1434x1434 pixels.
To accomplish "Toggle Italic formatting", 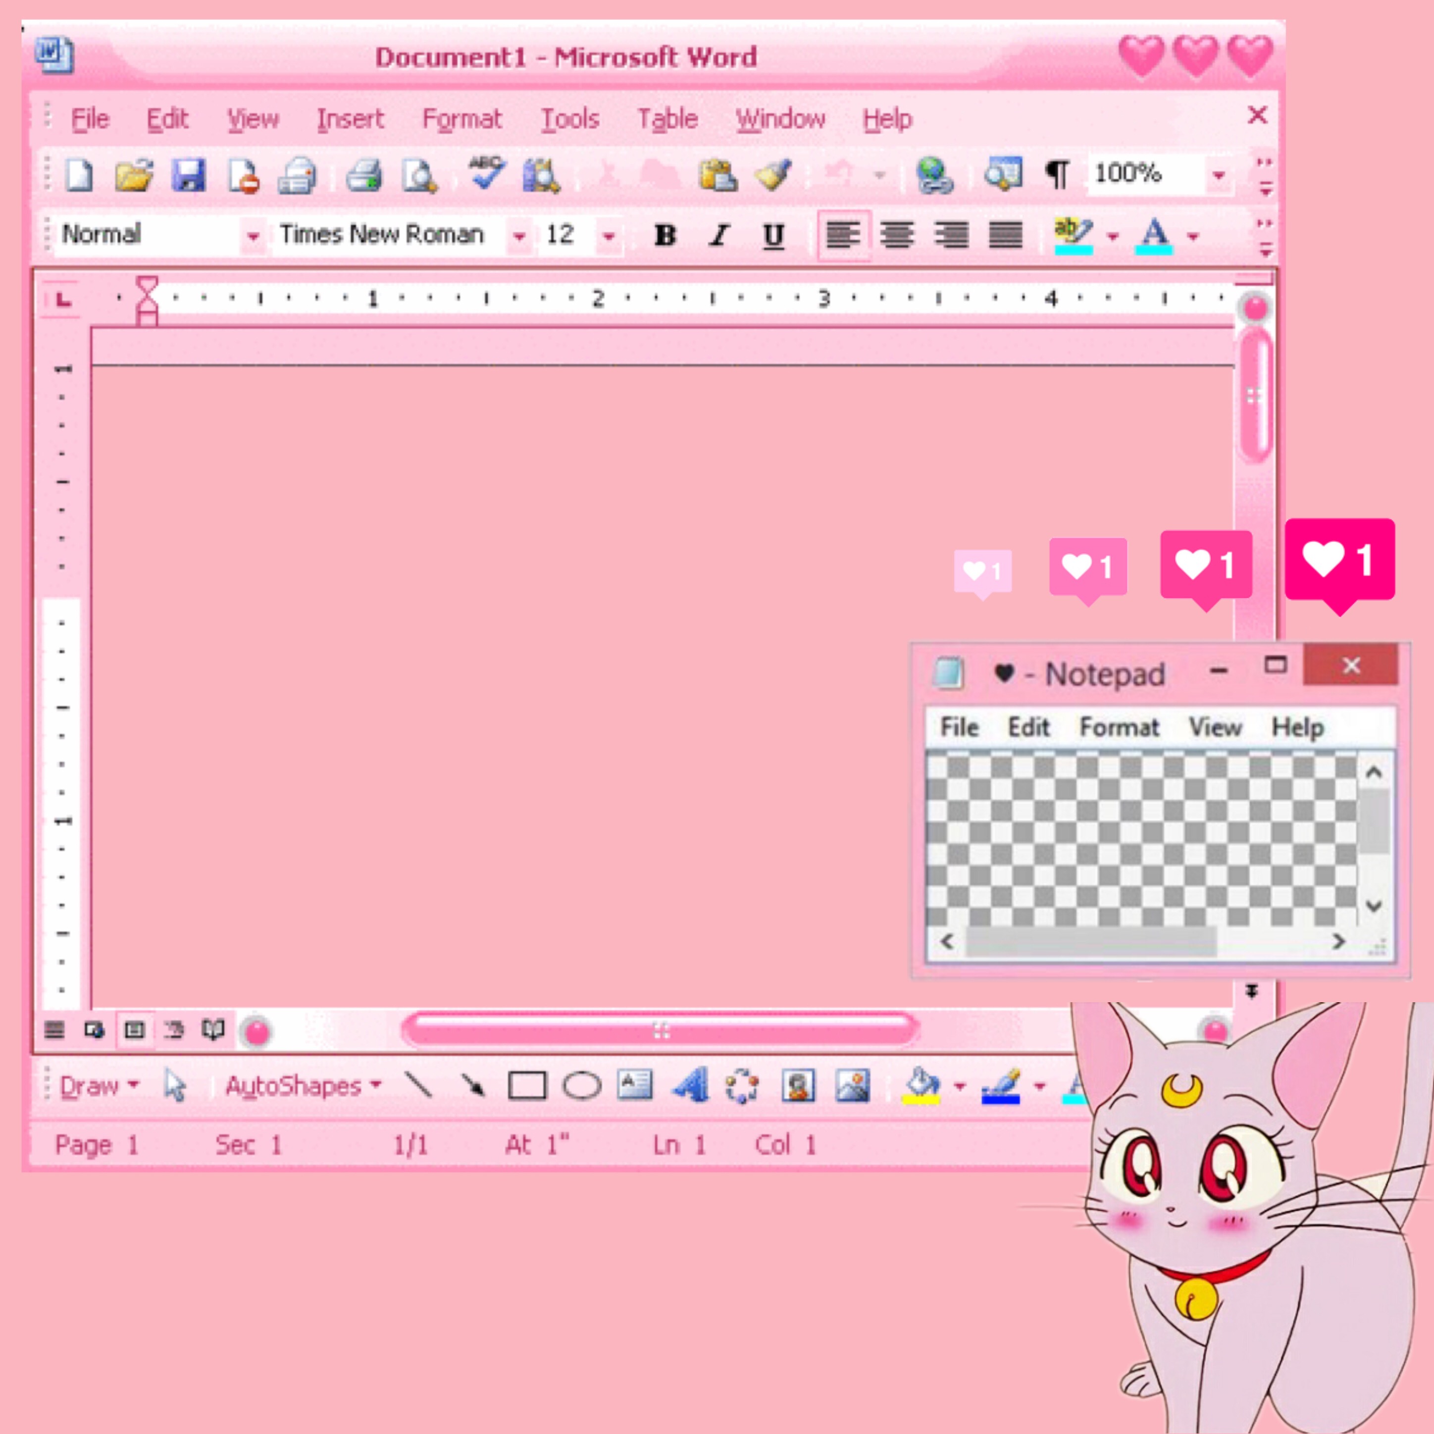I will click(x=718, y=236).
